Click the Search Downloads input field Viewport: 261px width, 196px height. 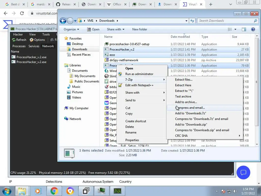coord(226,21)
